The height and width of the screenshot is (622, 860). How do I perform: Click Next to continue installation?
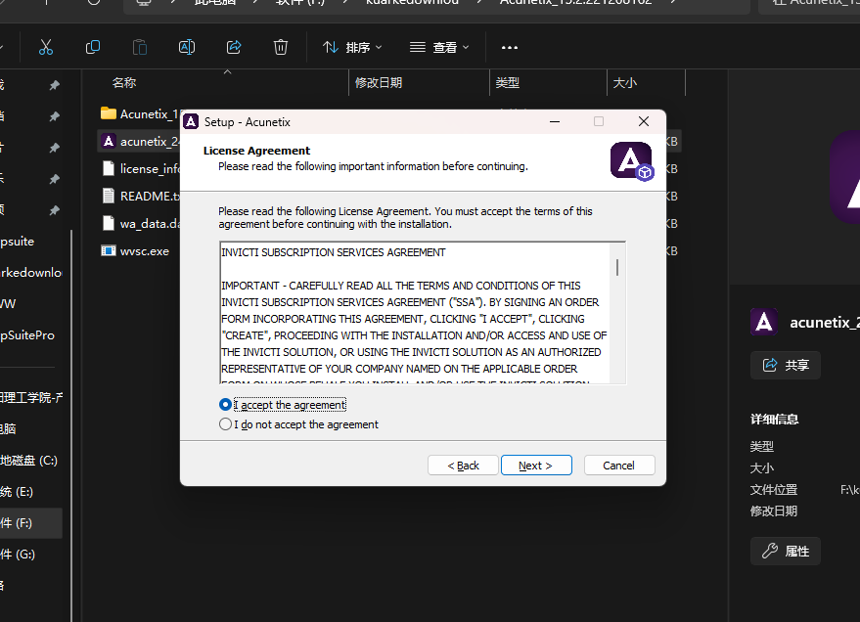pos(536,466)
